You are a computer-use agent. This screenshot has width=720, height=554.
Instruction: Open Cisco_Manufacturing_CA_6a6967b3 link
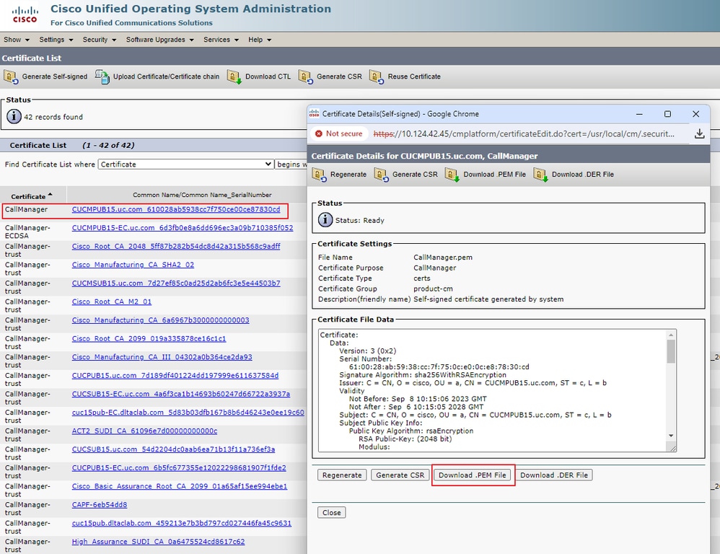(x=160, y=320)
